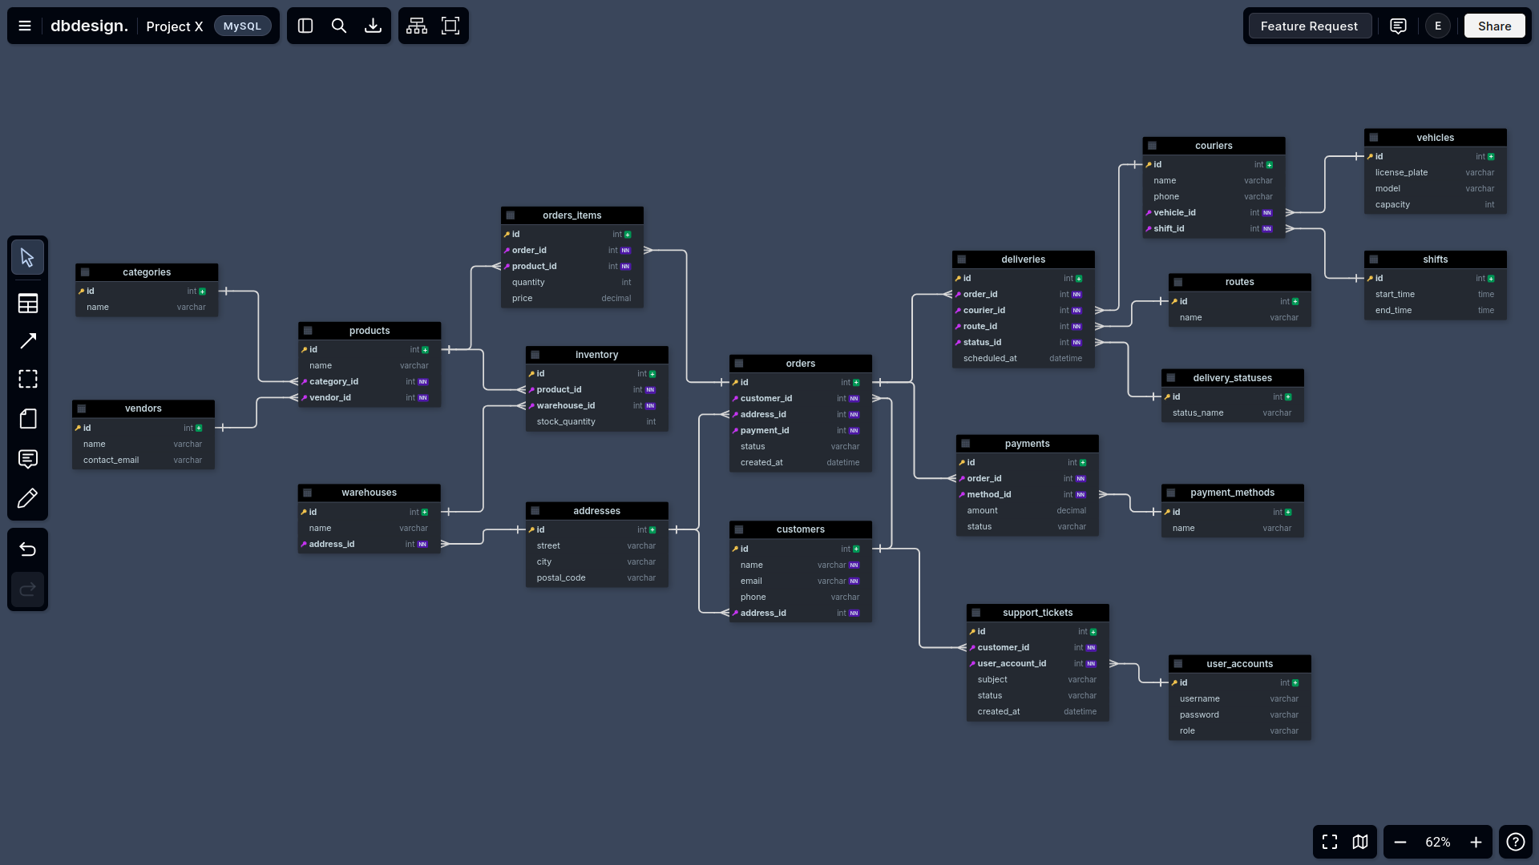Zoom in with the plus control
Image resolution: width=1539 pixels, height=865 pixels.
coord(1476,842)
